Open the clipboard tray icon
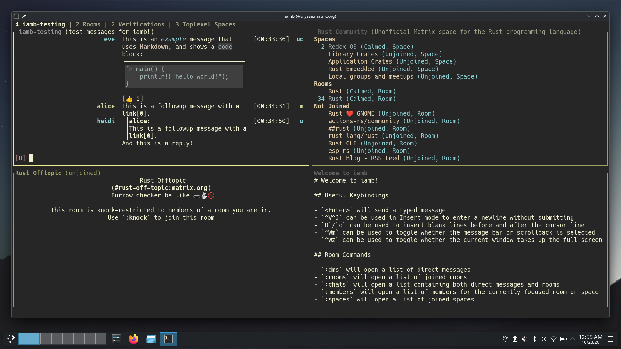Viewport: 621px width, 349px height. click(x=515, y=339)
